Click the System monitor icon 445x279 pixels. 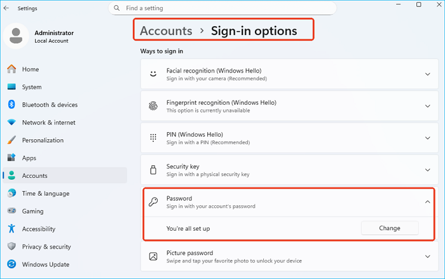tap(11, 87)
